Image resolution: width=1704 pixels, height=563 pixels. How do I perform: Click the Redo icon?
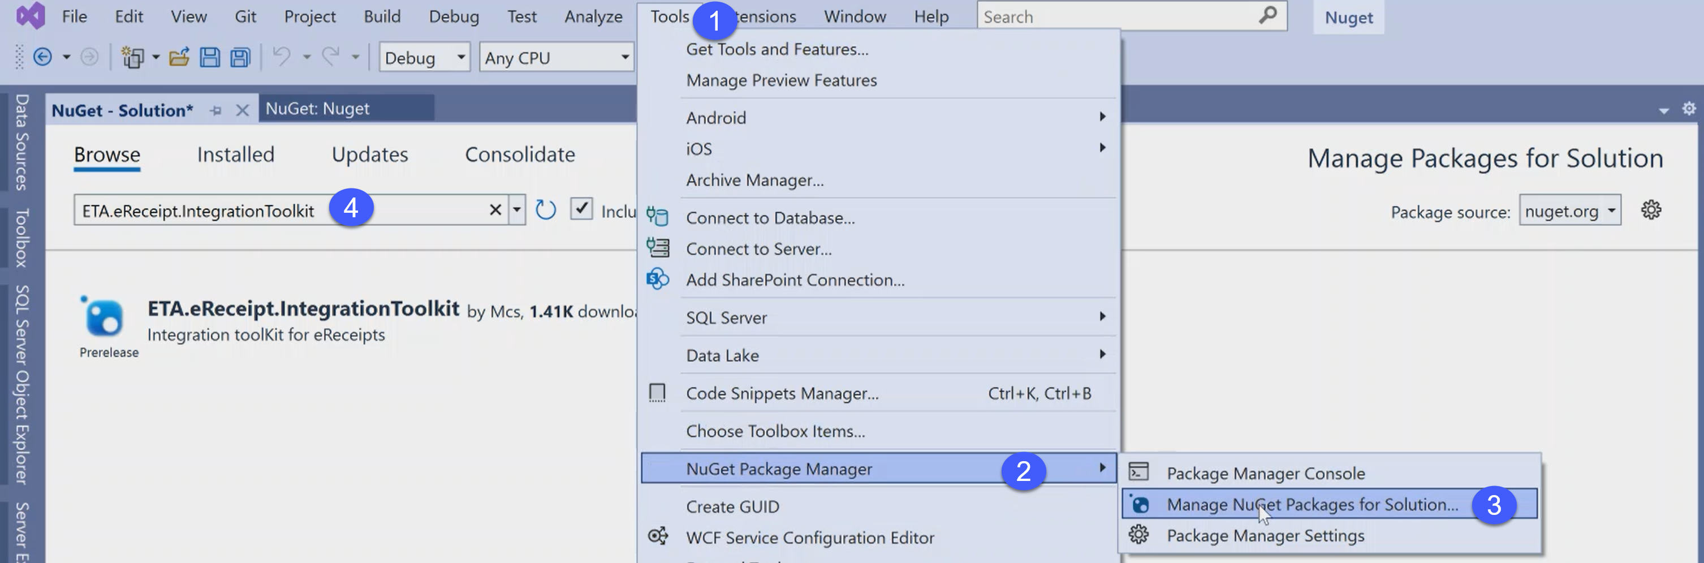coord(331,57)
